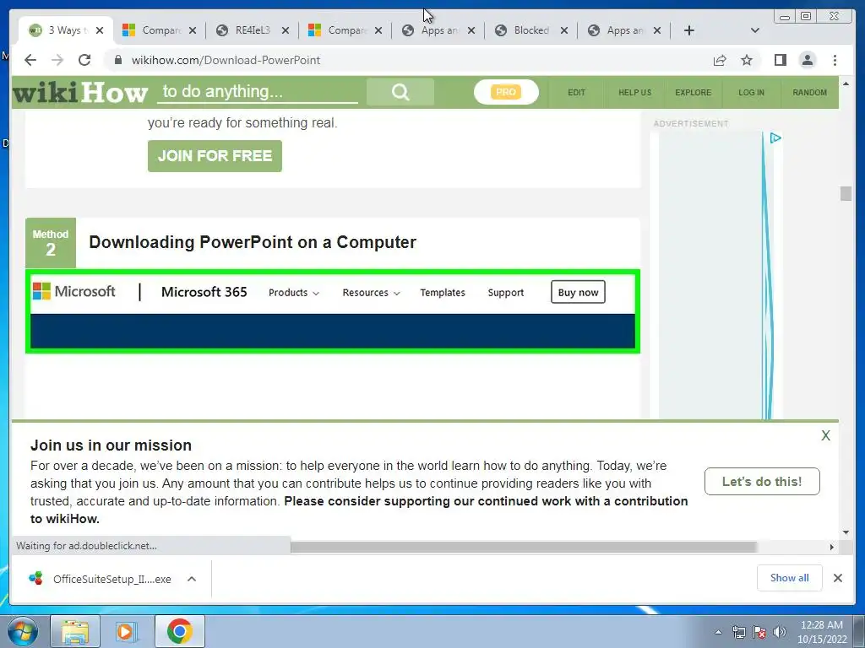865x648 pixels.
Task: Switch to the 3 Ways tab
Action: tap(65, 30)
